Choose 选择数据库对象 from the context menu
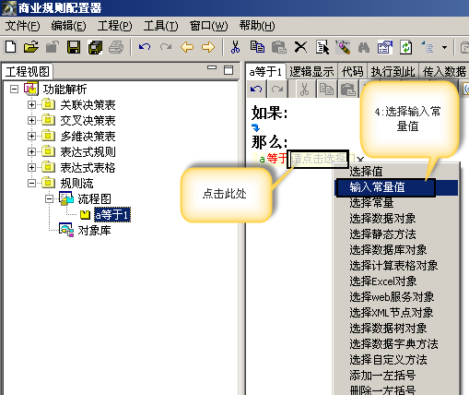The image size is (469, 395). pyautogui.click(x=396, y=250)
